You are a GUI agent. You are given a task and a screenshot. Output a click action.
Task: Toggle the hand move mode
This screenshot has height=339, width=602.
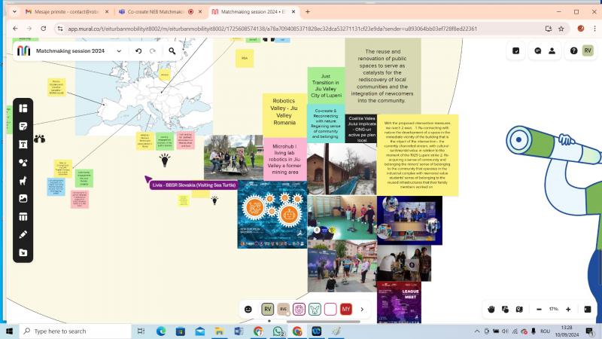click(x=491, y=309)
